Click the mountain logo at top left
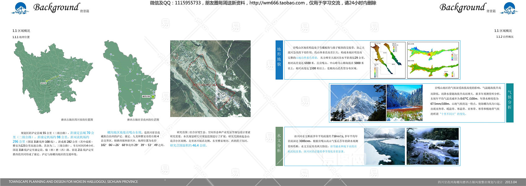The image size is (526, 186). coord(20,8)
